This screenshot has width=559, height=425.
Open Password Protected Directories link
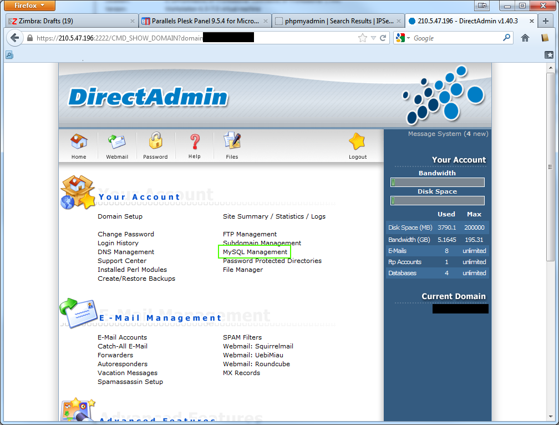272,261
